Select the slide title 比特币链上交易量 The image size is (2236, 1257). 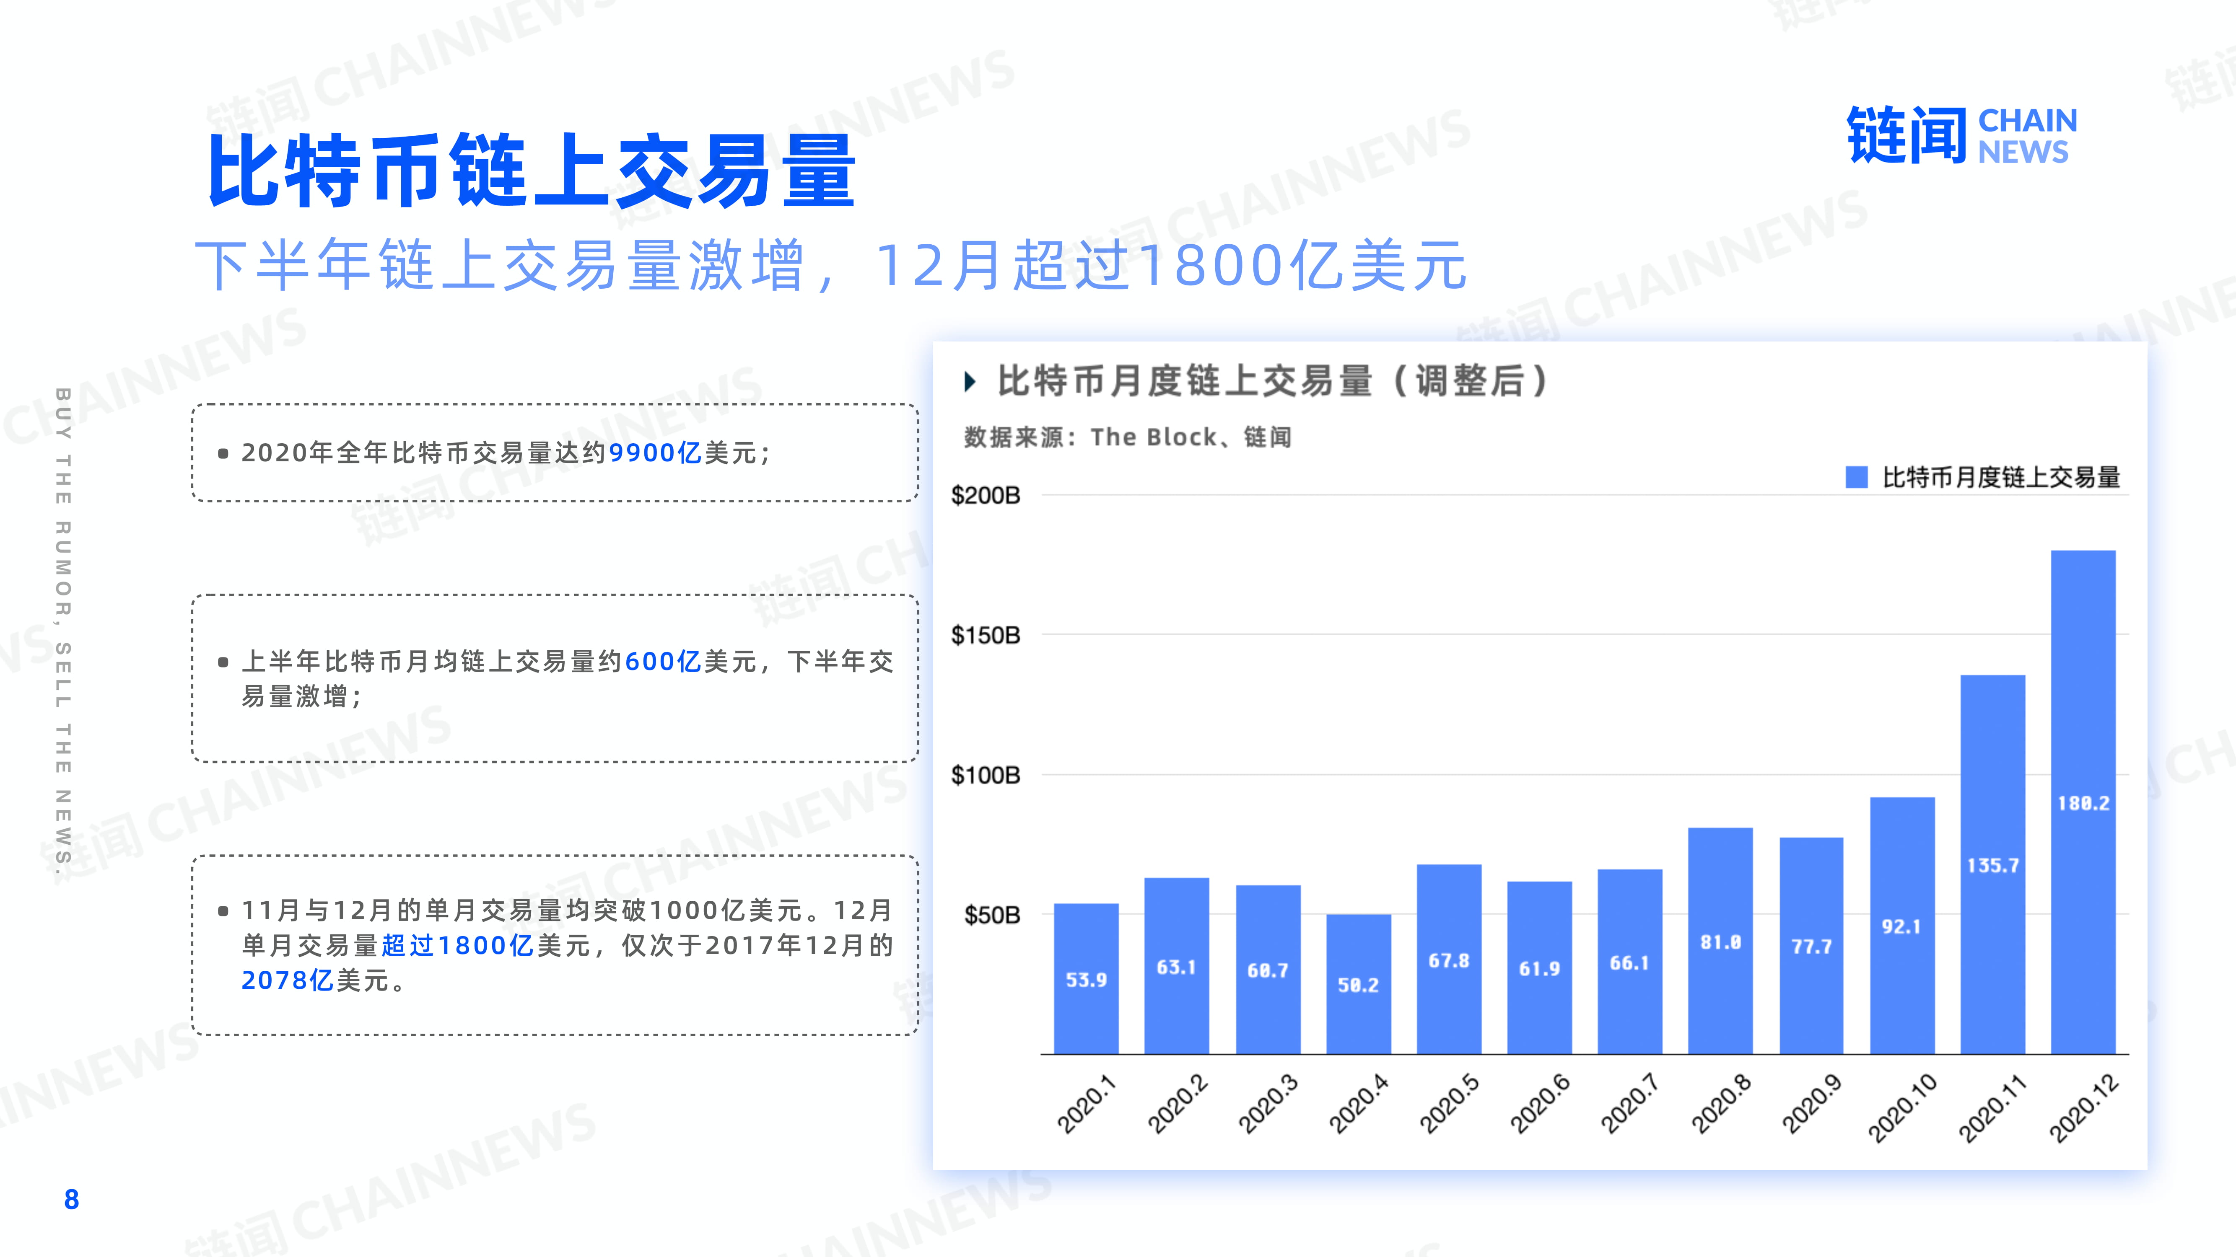(x=532, y=170)
